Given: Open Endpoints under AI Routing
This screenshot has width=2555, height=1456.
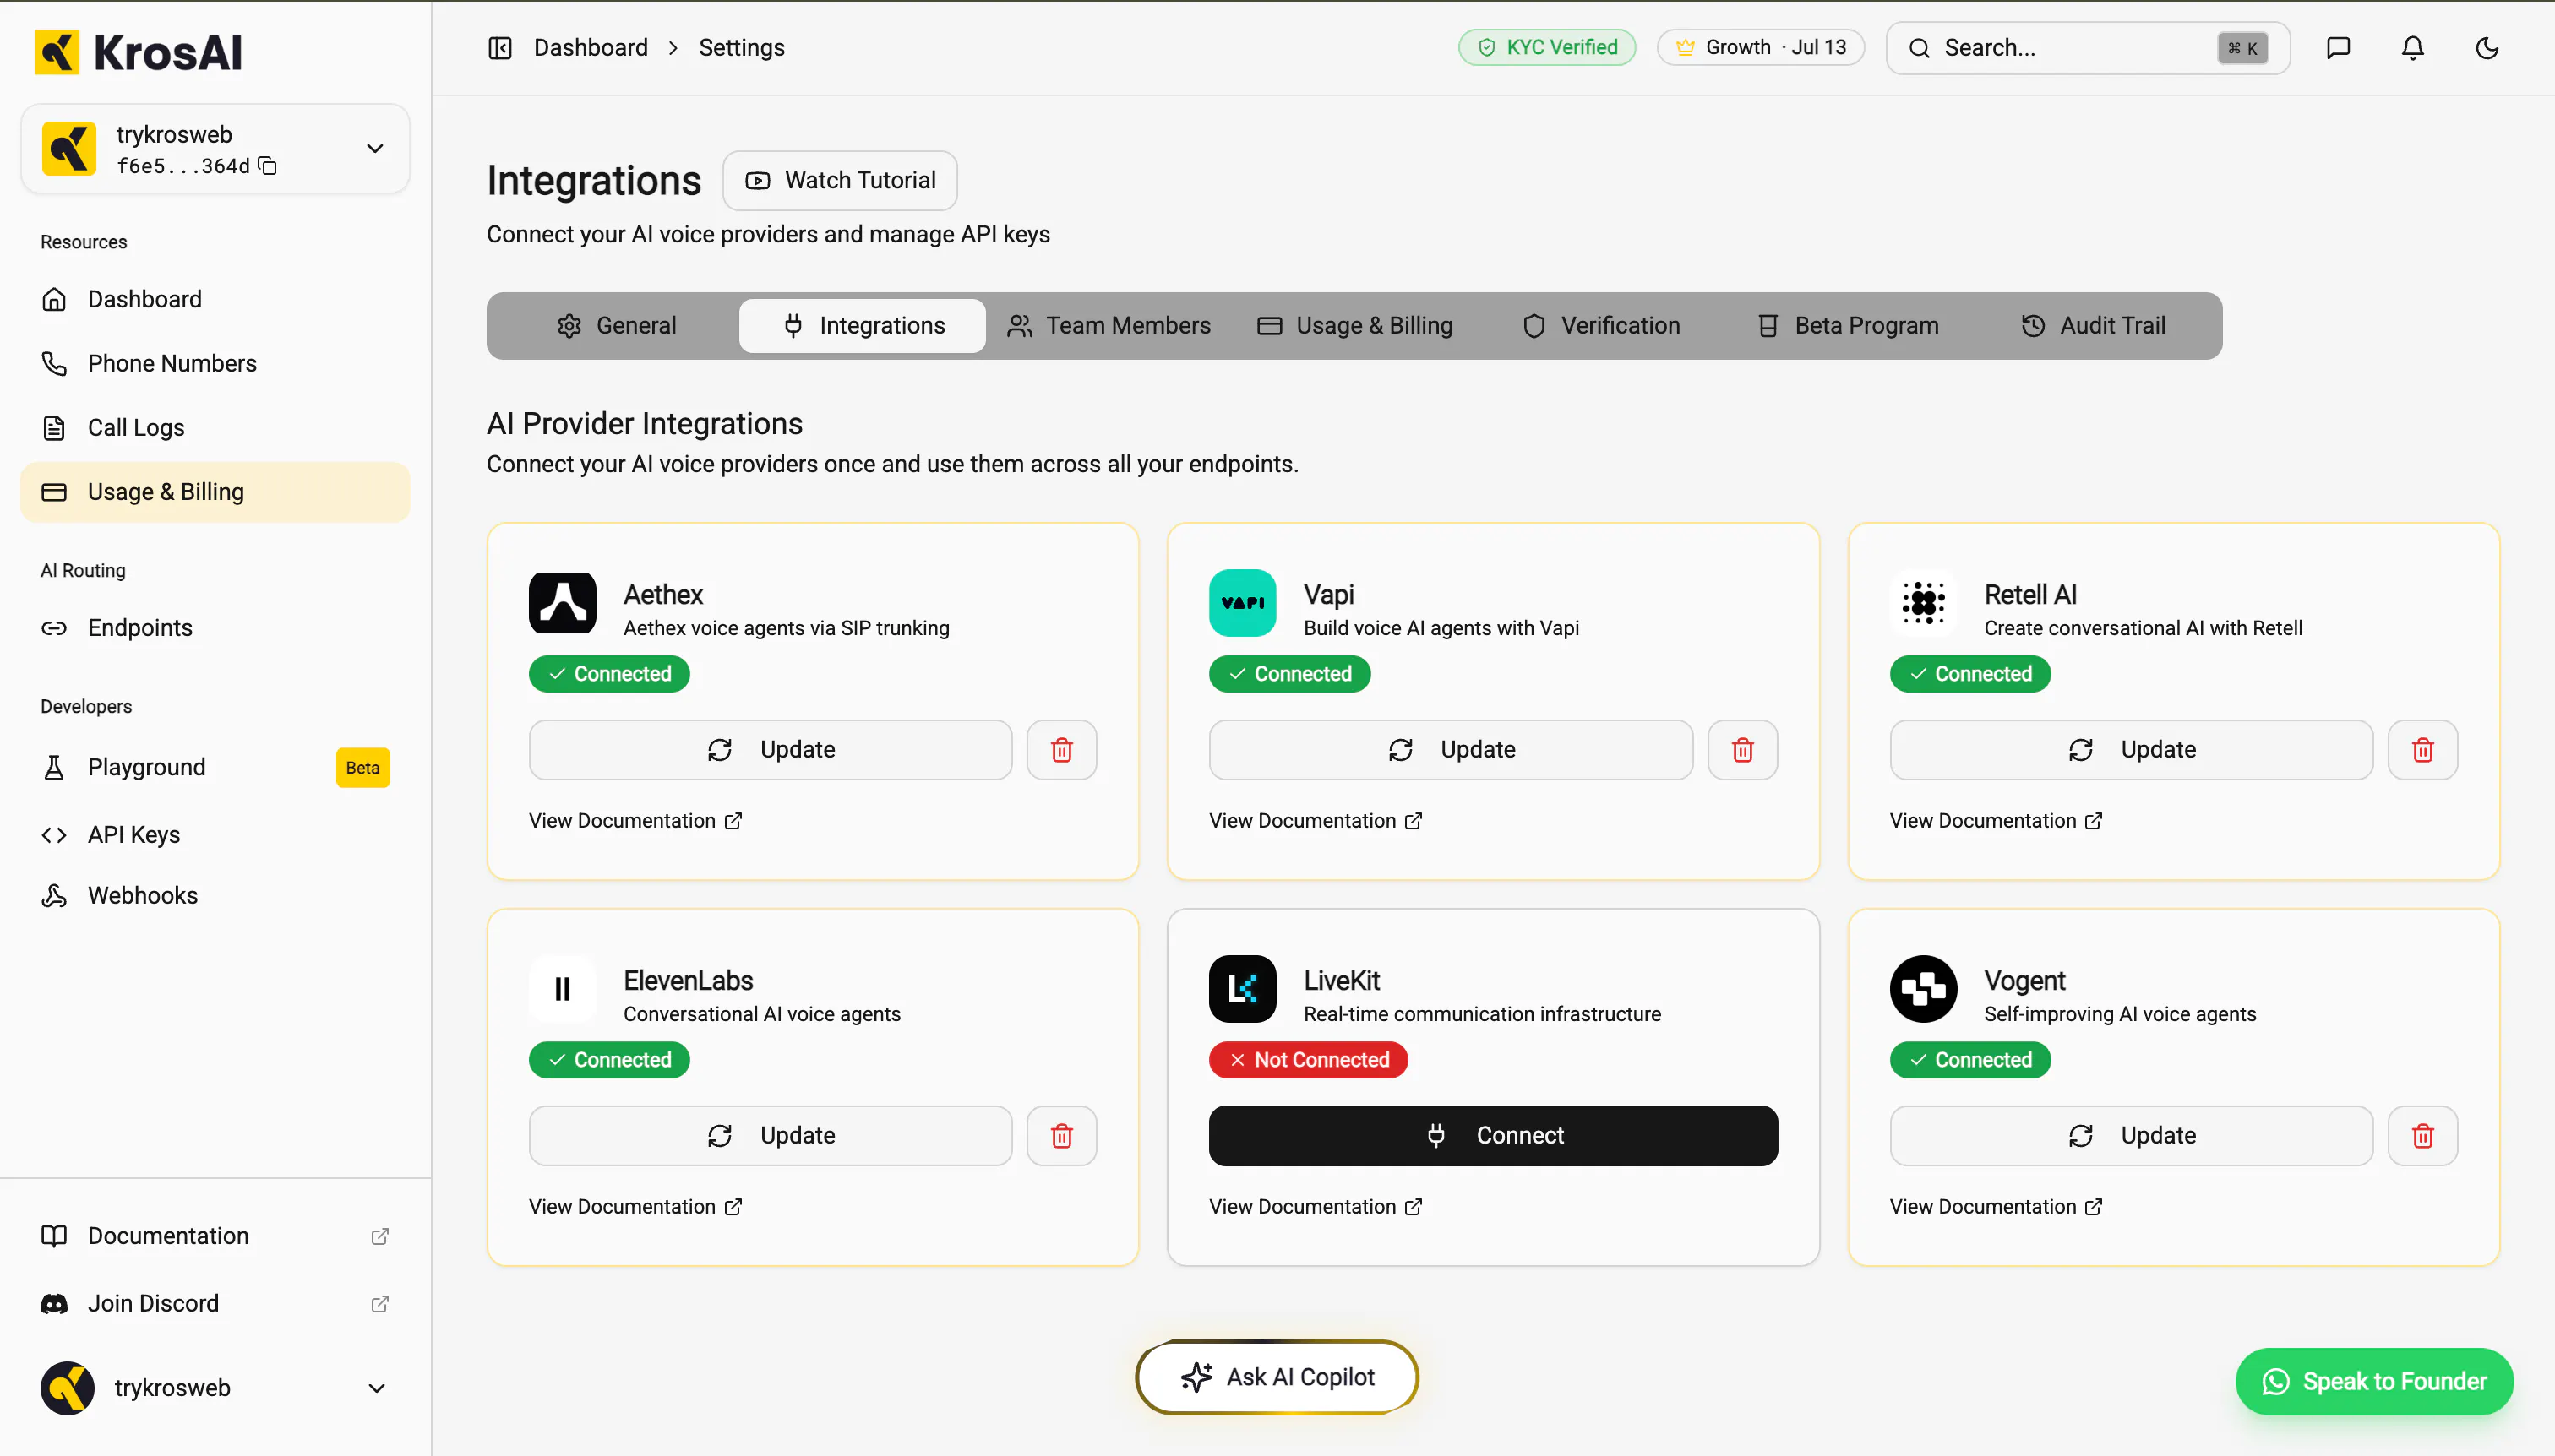Looking at the screenshot, I should point(215,628).
